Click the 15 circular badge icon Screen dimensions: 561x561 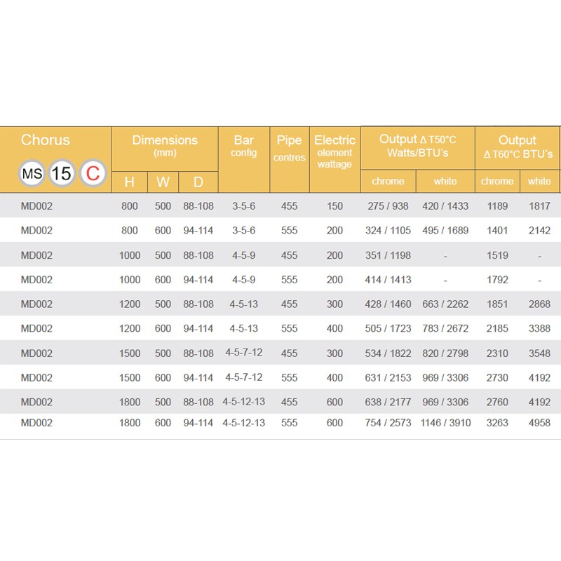tap(62, 173)
